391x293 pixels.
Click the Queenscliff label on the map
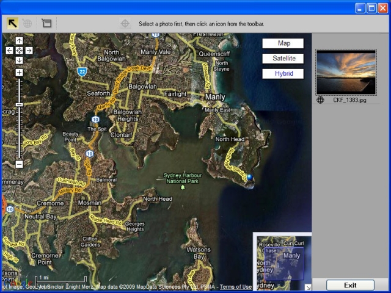pyautogui.click(x=214, y=54)
